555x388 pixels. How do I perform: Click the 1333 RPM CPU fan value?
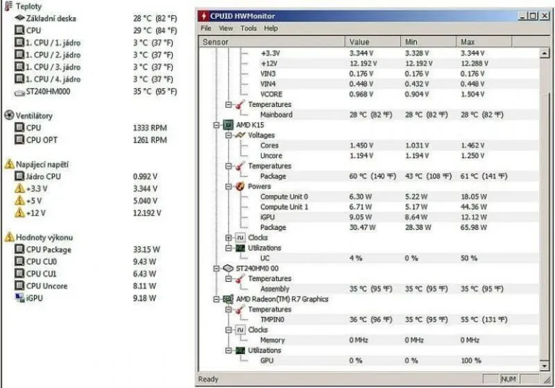click(x=150, y=128)
